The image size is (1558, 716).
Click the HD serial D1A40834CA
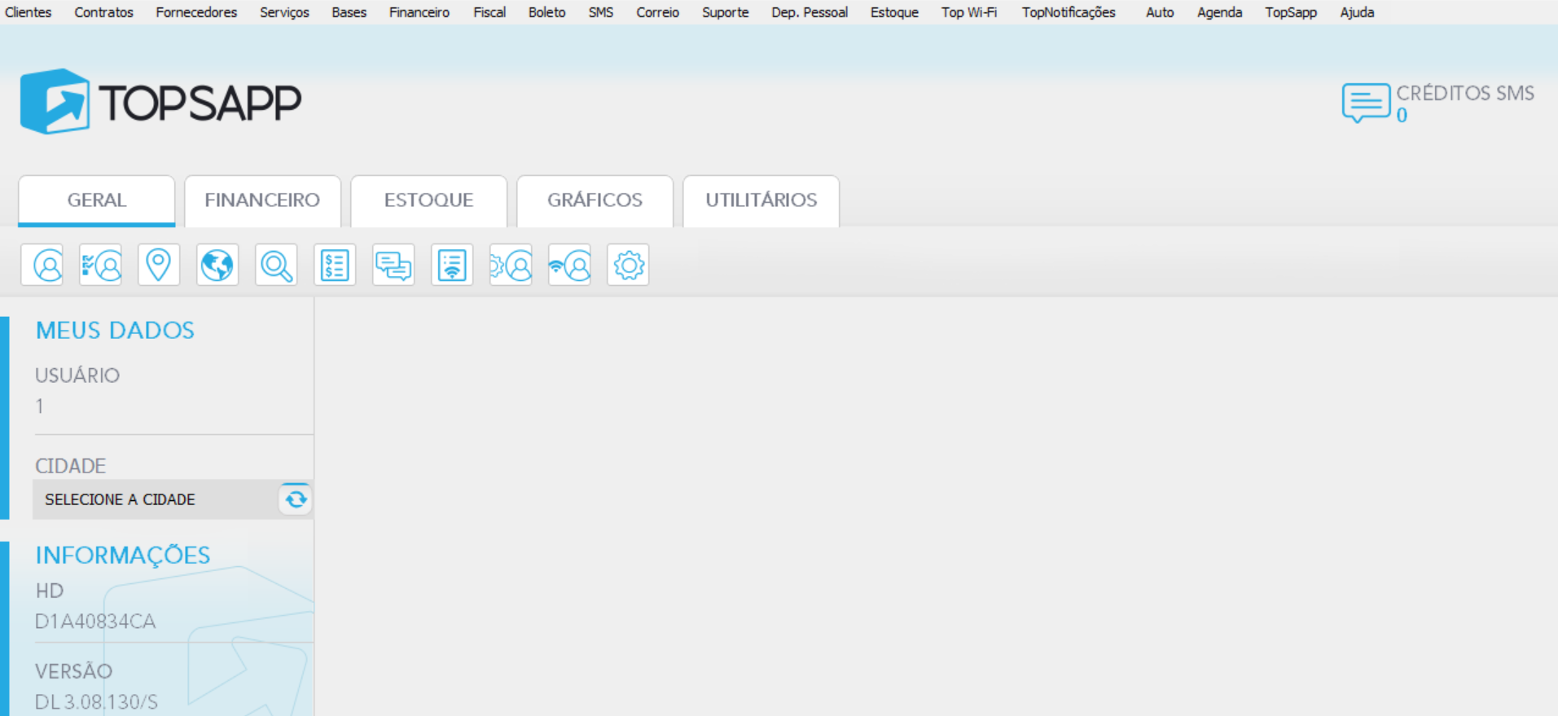[95, 622]
